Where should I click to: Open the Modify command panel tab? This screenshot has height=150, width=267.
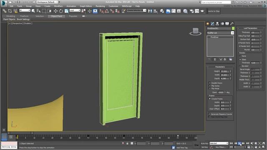tap(212, 24)
